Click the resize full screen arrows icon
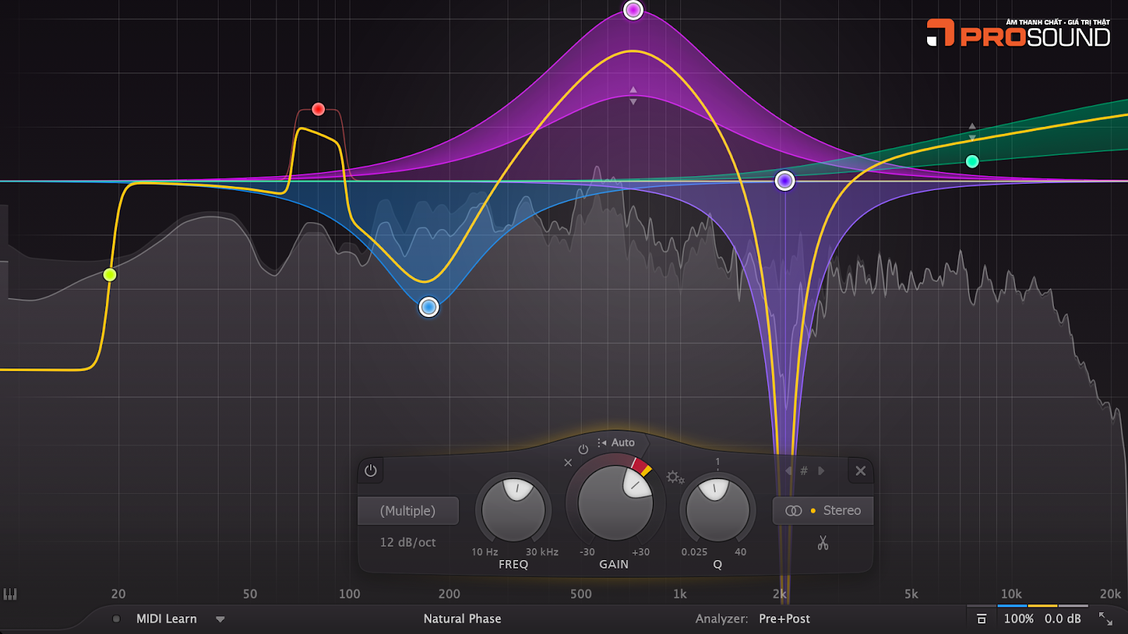This screenshot has width=1128, height=634. [1105, 619]
